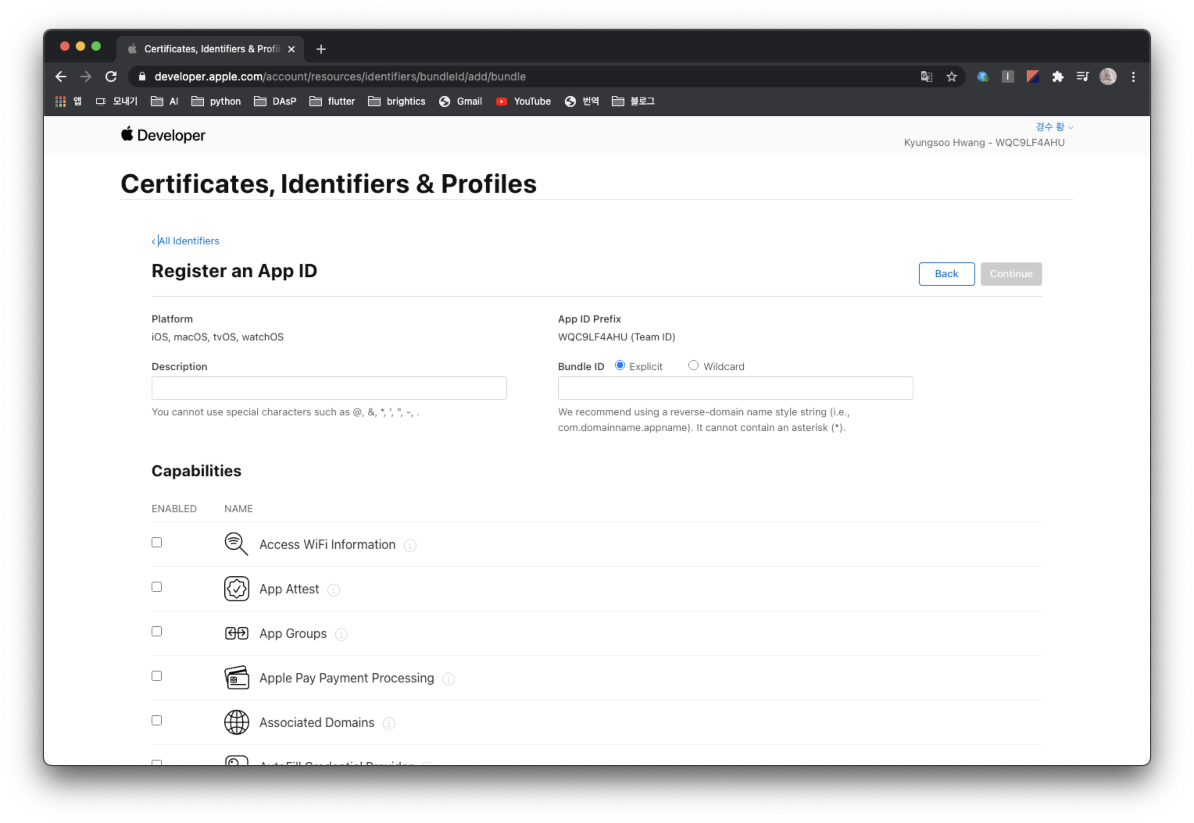Bookmark page with the star icon
The image size is (1194, 823).
[x=951, y=77]
